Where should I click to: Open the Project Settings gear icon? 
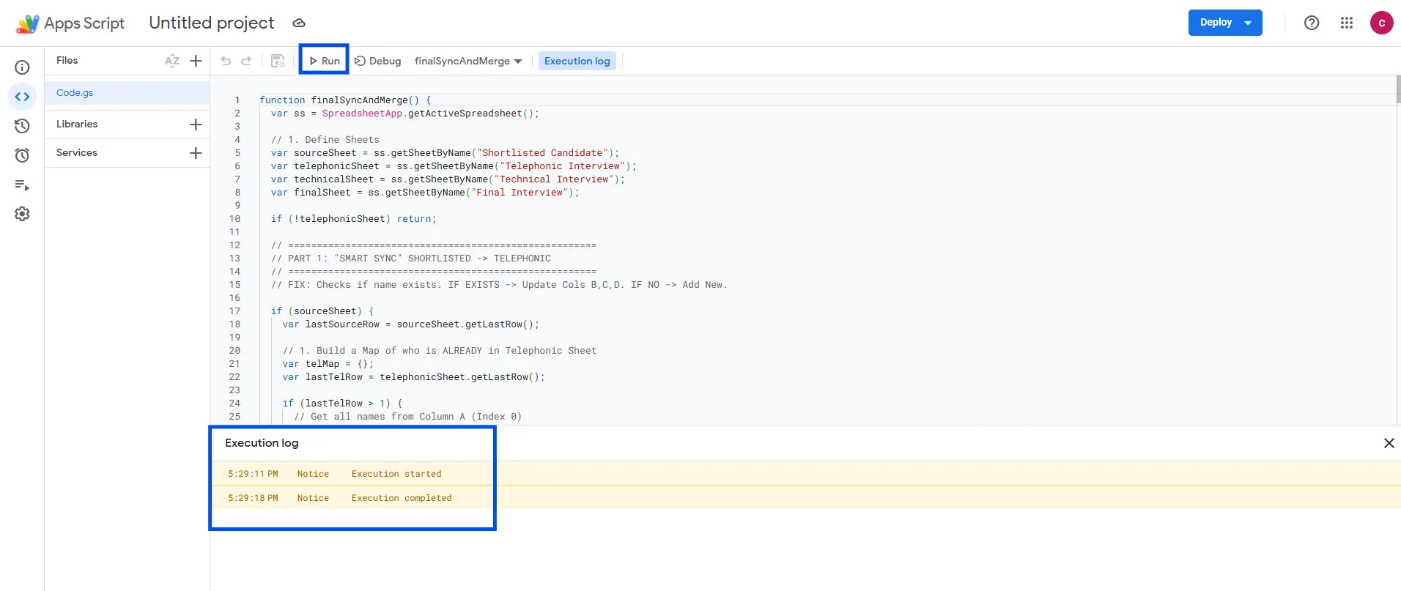point(22,214)
